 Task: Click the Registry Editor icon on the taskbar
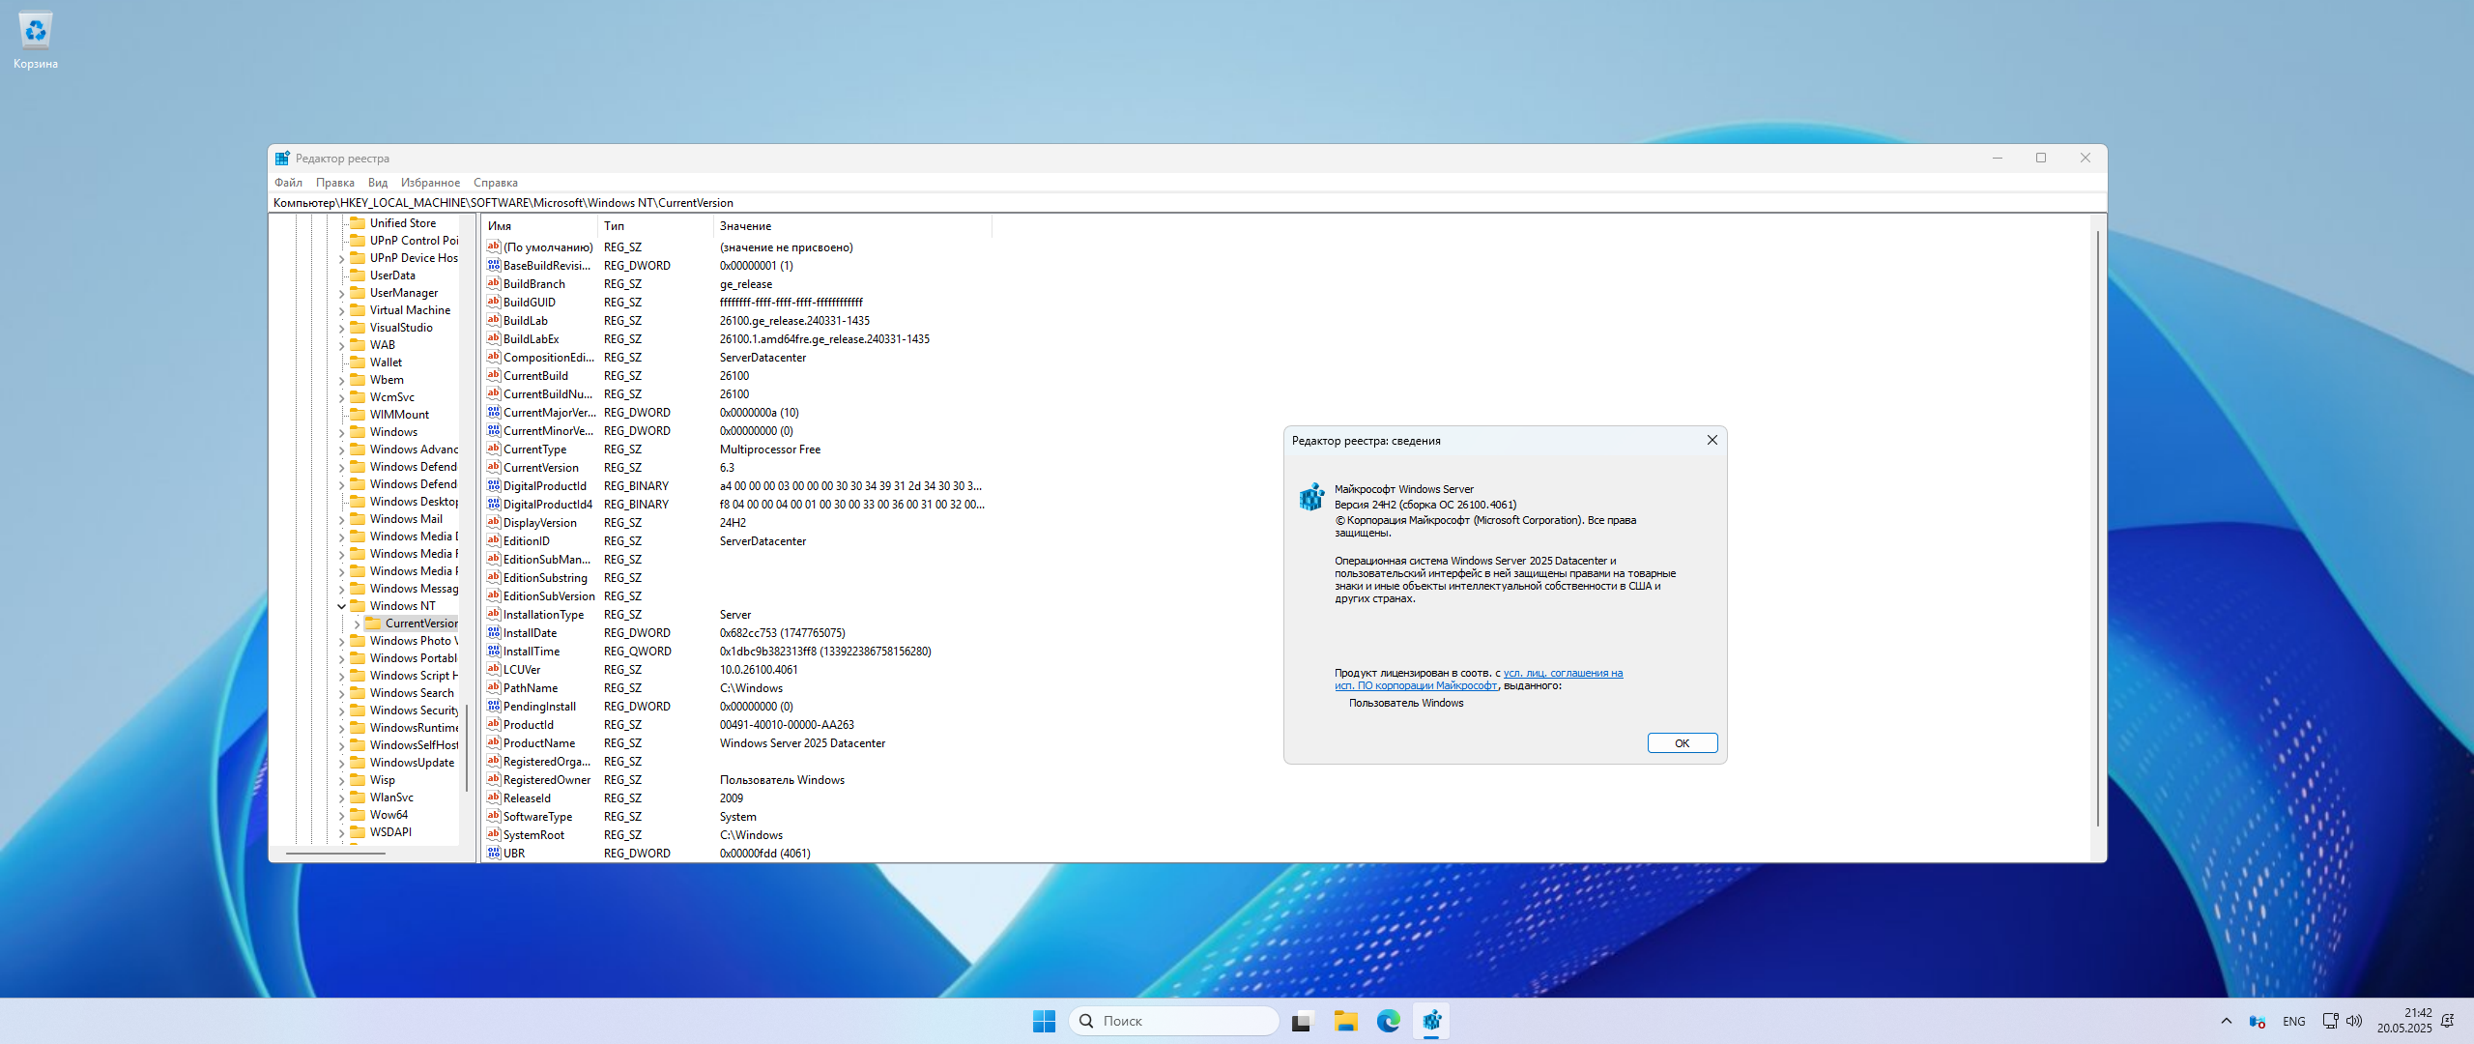pos(1432,1021)
